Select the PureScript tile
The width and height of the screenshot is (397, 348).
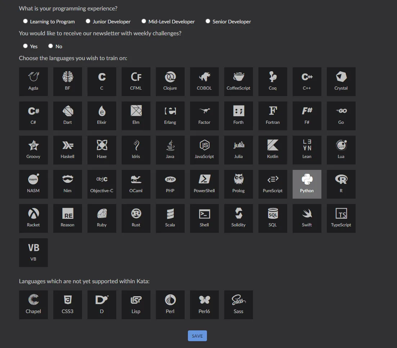273,184
